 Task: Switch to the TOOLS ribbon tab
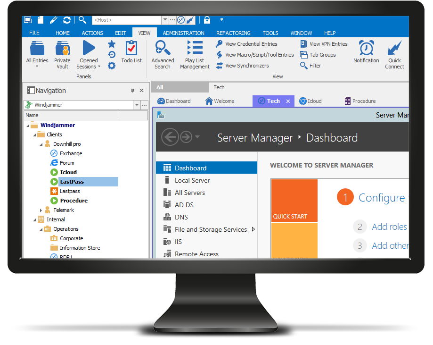(x=270, y=33)
